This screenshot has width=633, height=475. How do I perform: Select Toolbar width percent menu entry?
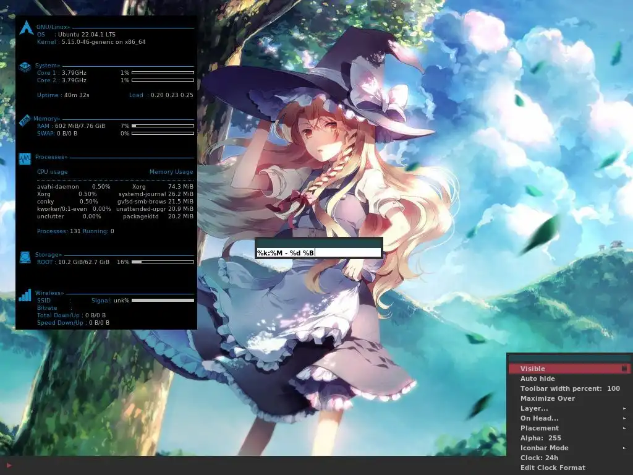click(x=569, y=388)
